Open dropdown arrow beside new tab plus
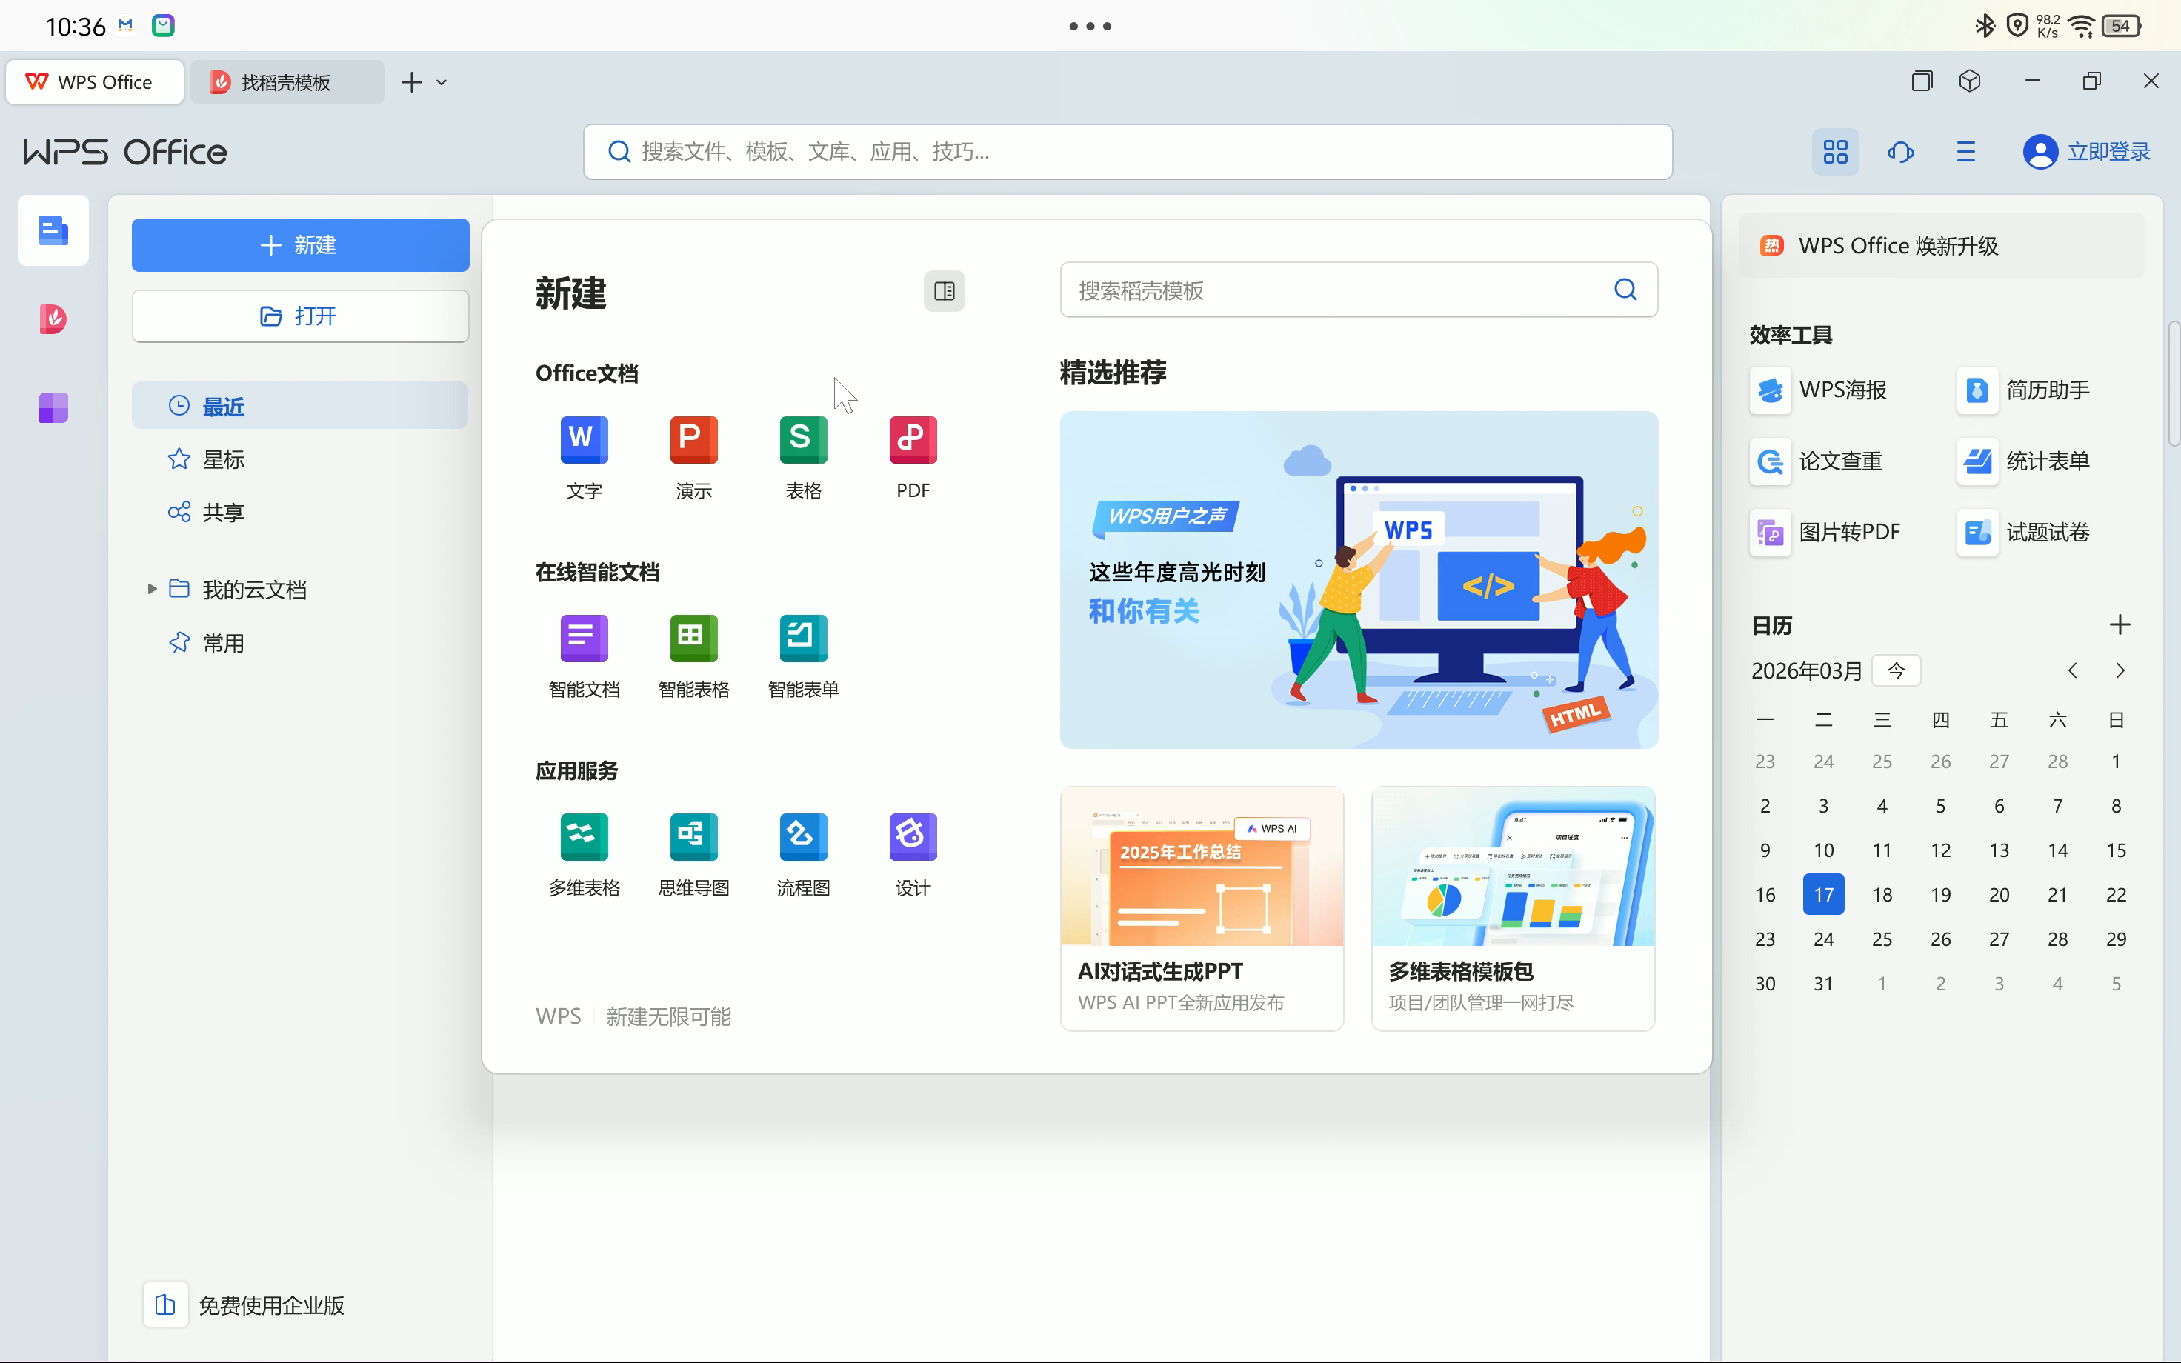Screen dimensions: 2181x1363 pos(442,82)
